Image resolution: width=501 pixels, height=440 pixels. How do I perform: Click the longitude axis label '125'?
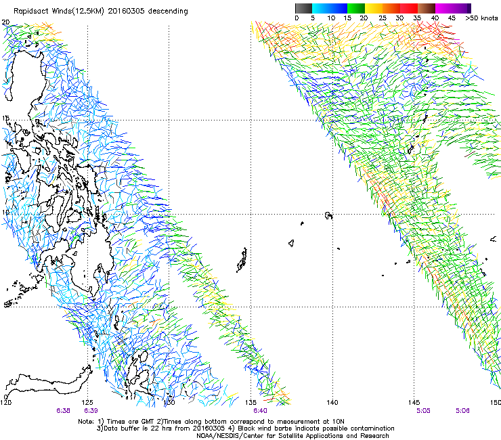pos(87,402)
